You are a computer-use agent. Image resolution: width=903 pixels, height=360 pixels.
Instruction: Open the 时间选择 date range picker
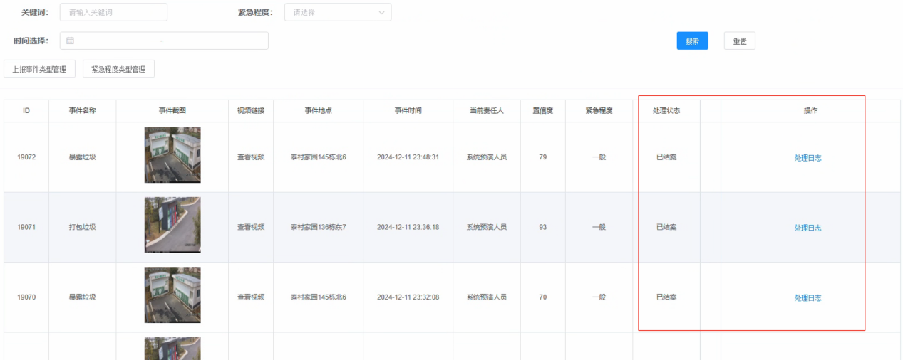(164, 41)
